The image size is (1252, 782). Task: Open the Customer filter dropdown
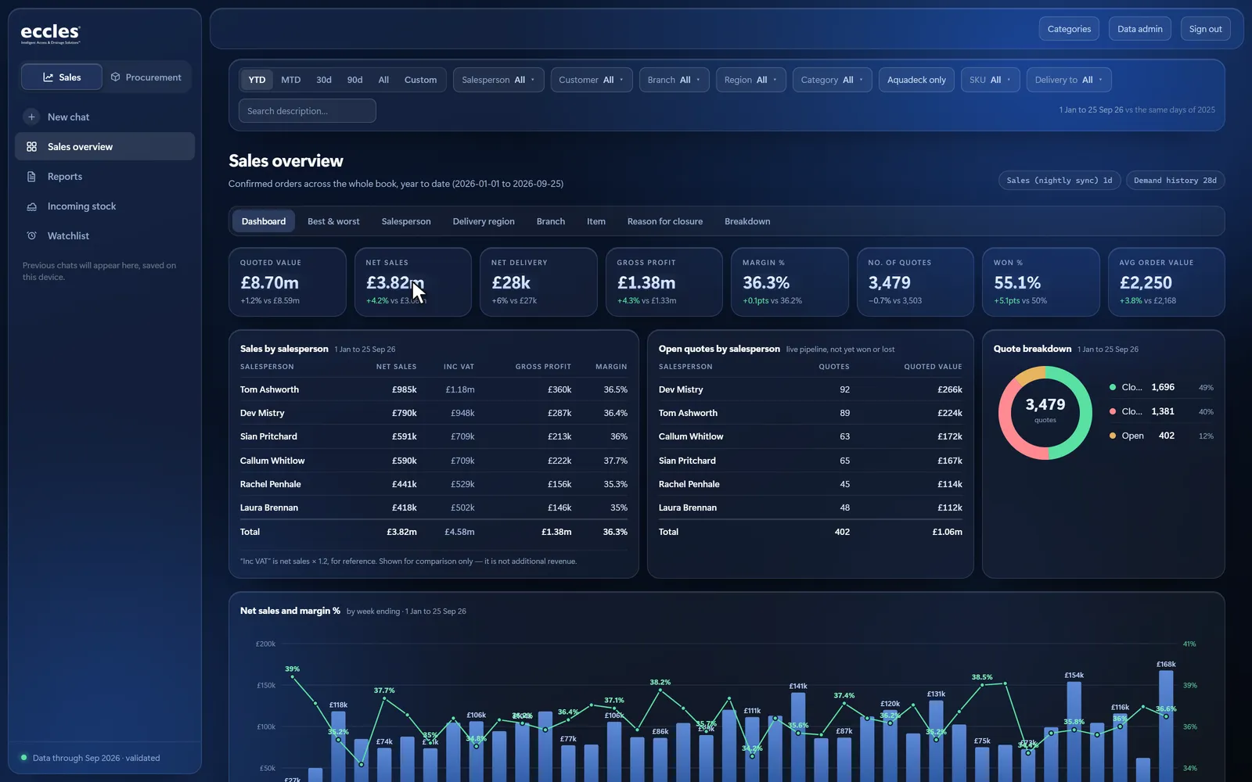592,80
